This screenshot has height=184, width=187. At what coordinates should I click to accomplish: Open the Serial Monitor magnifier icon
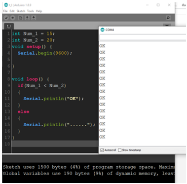[x=168, y=18]
